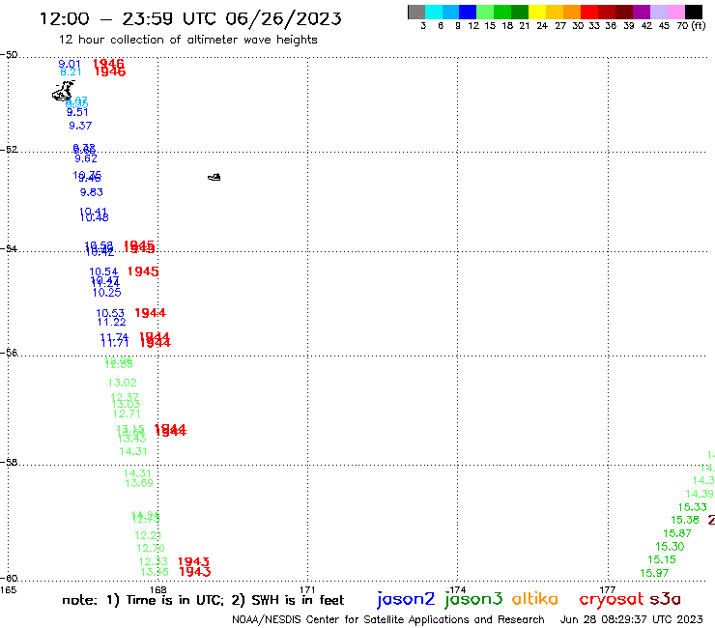Click the latitude axis label -56
This screenshot has width=715, height=628.
point(9,353)
